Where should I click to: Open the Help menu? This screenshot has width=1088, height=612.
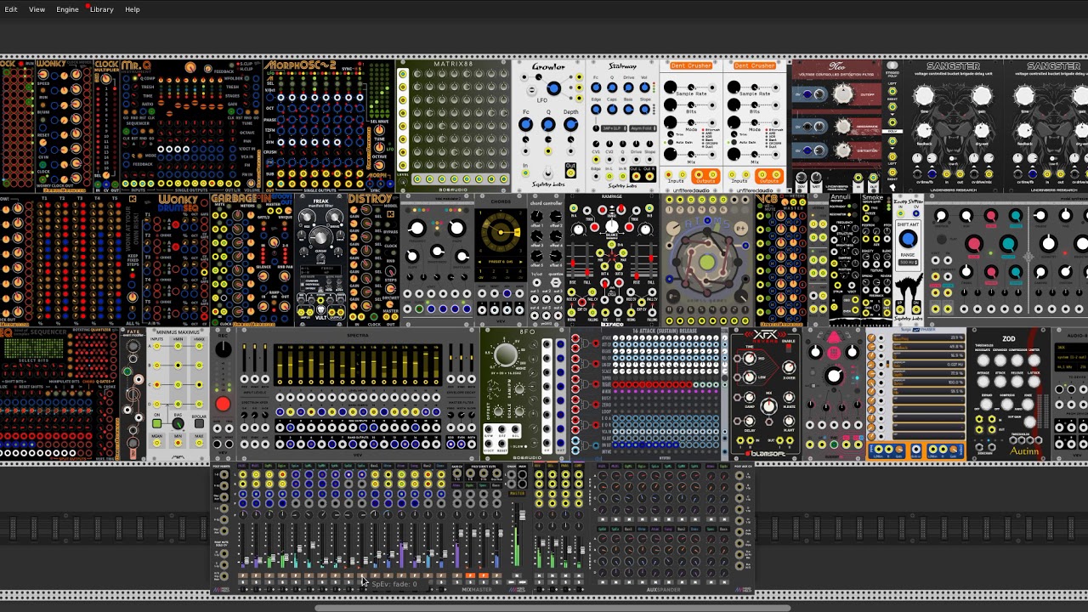[x=133, y=9]
